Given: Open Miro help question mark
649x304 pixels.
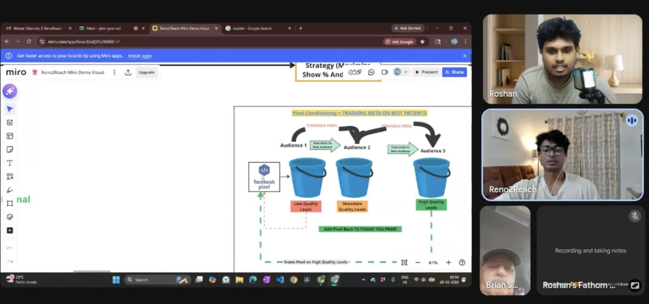Looking at the screenshot, I should tap(462, 262).
